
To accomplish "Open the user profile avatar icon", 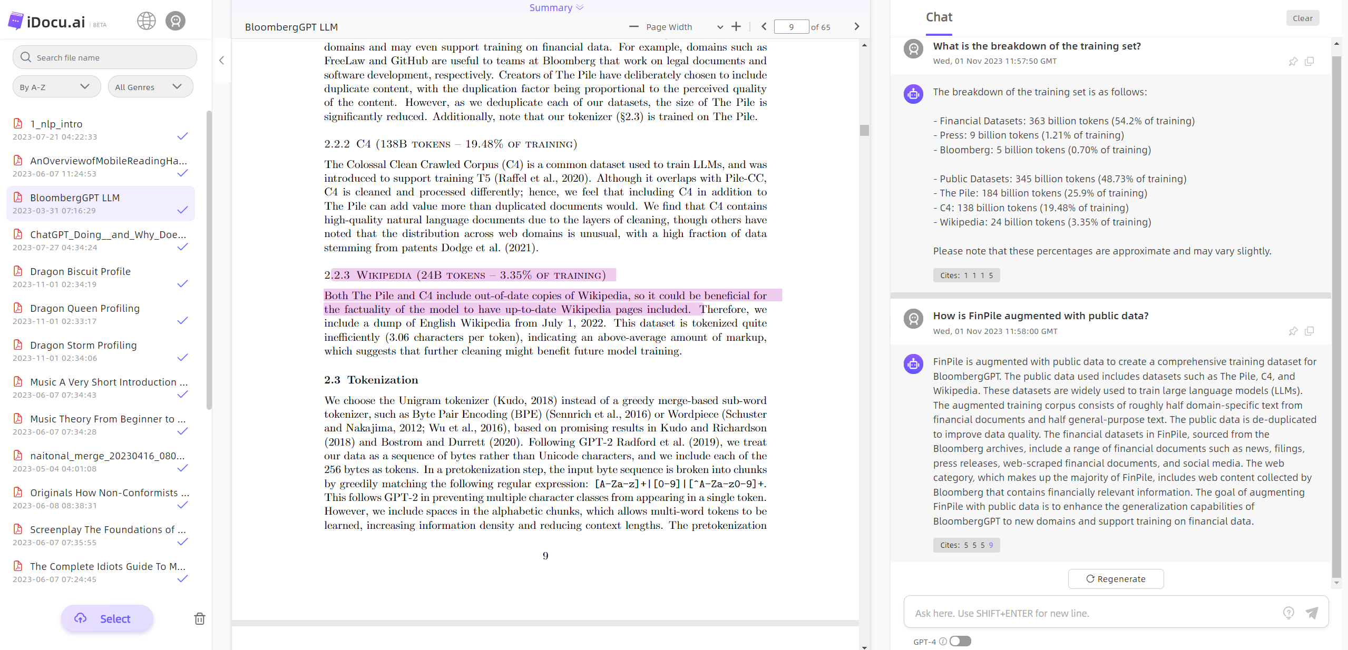I will pyautogui.click(x=175, y=21).
